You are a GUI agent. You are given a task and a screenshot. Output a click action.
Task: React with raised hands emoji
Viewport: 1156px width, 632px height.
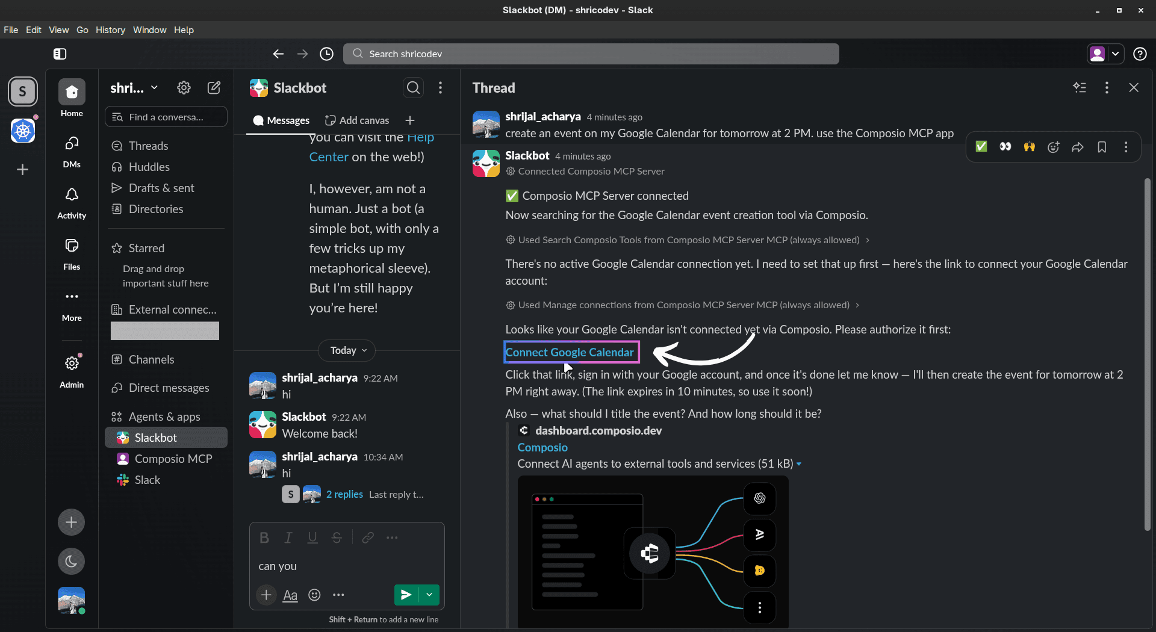click(1030, 147)
